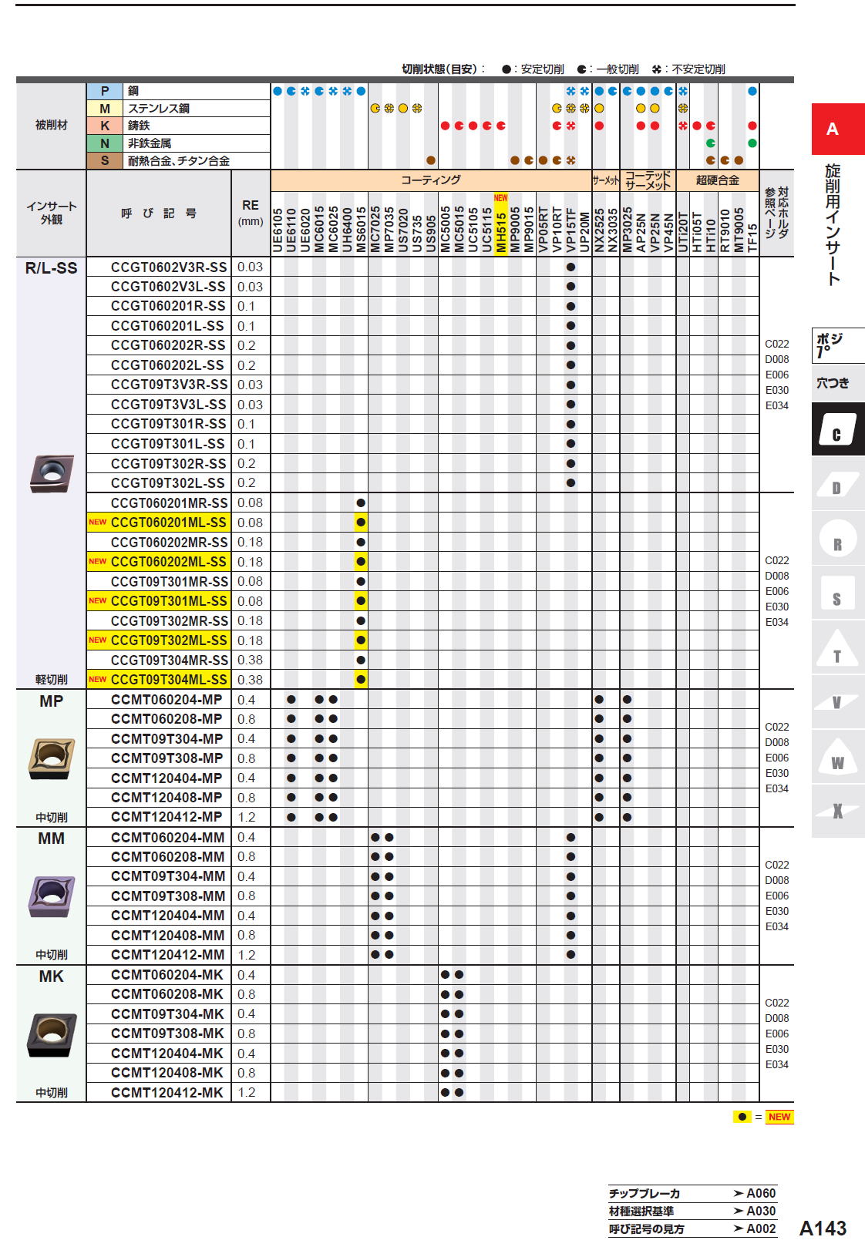Click the NEW badge beside CCGT060201ML-SS

pyautogui.click(x=98, y=523)
